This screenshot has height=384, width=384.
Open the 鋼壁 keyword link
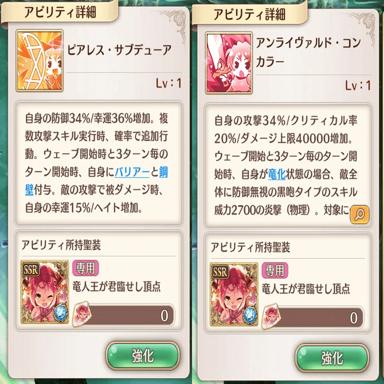pos(97,181)
